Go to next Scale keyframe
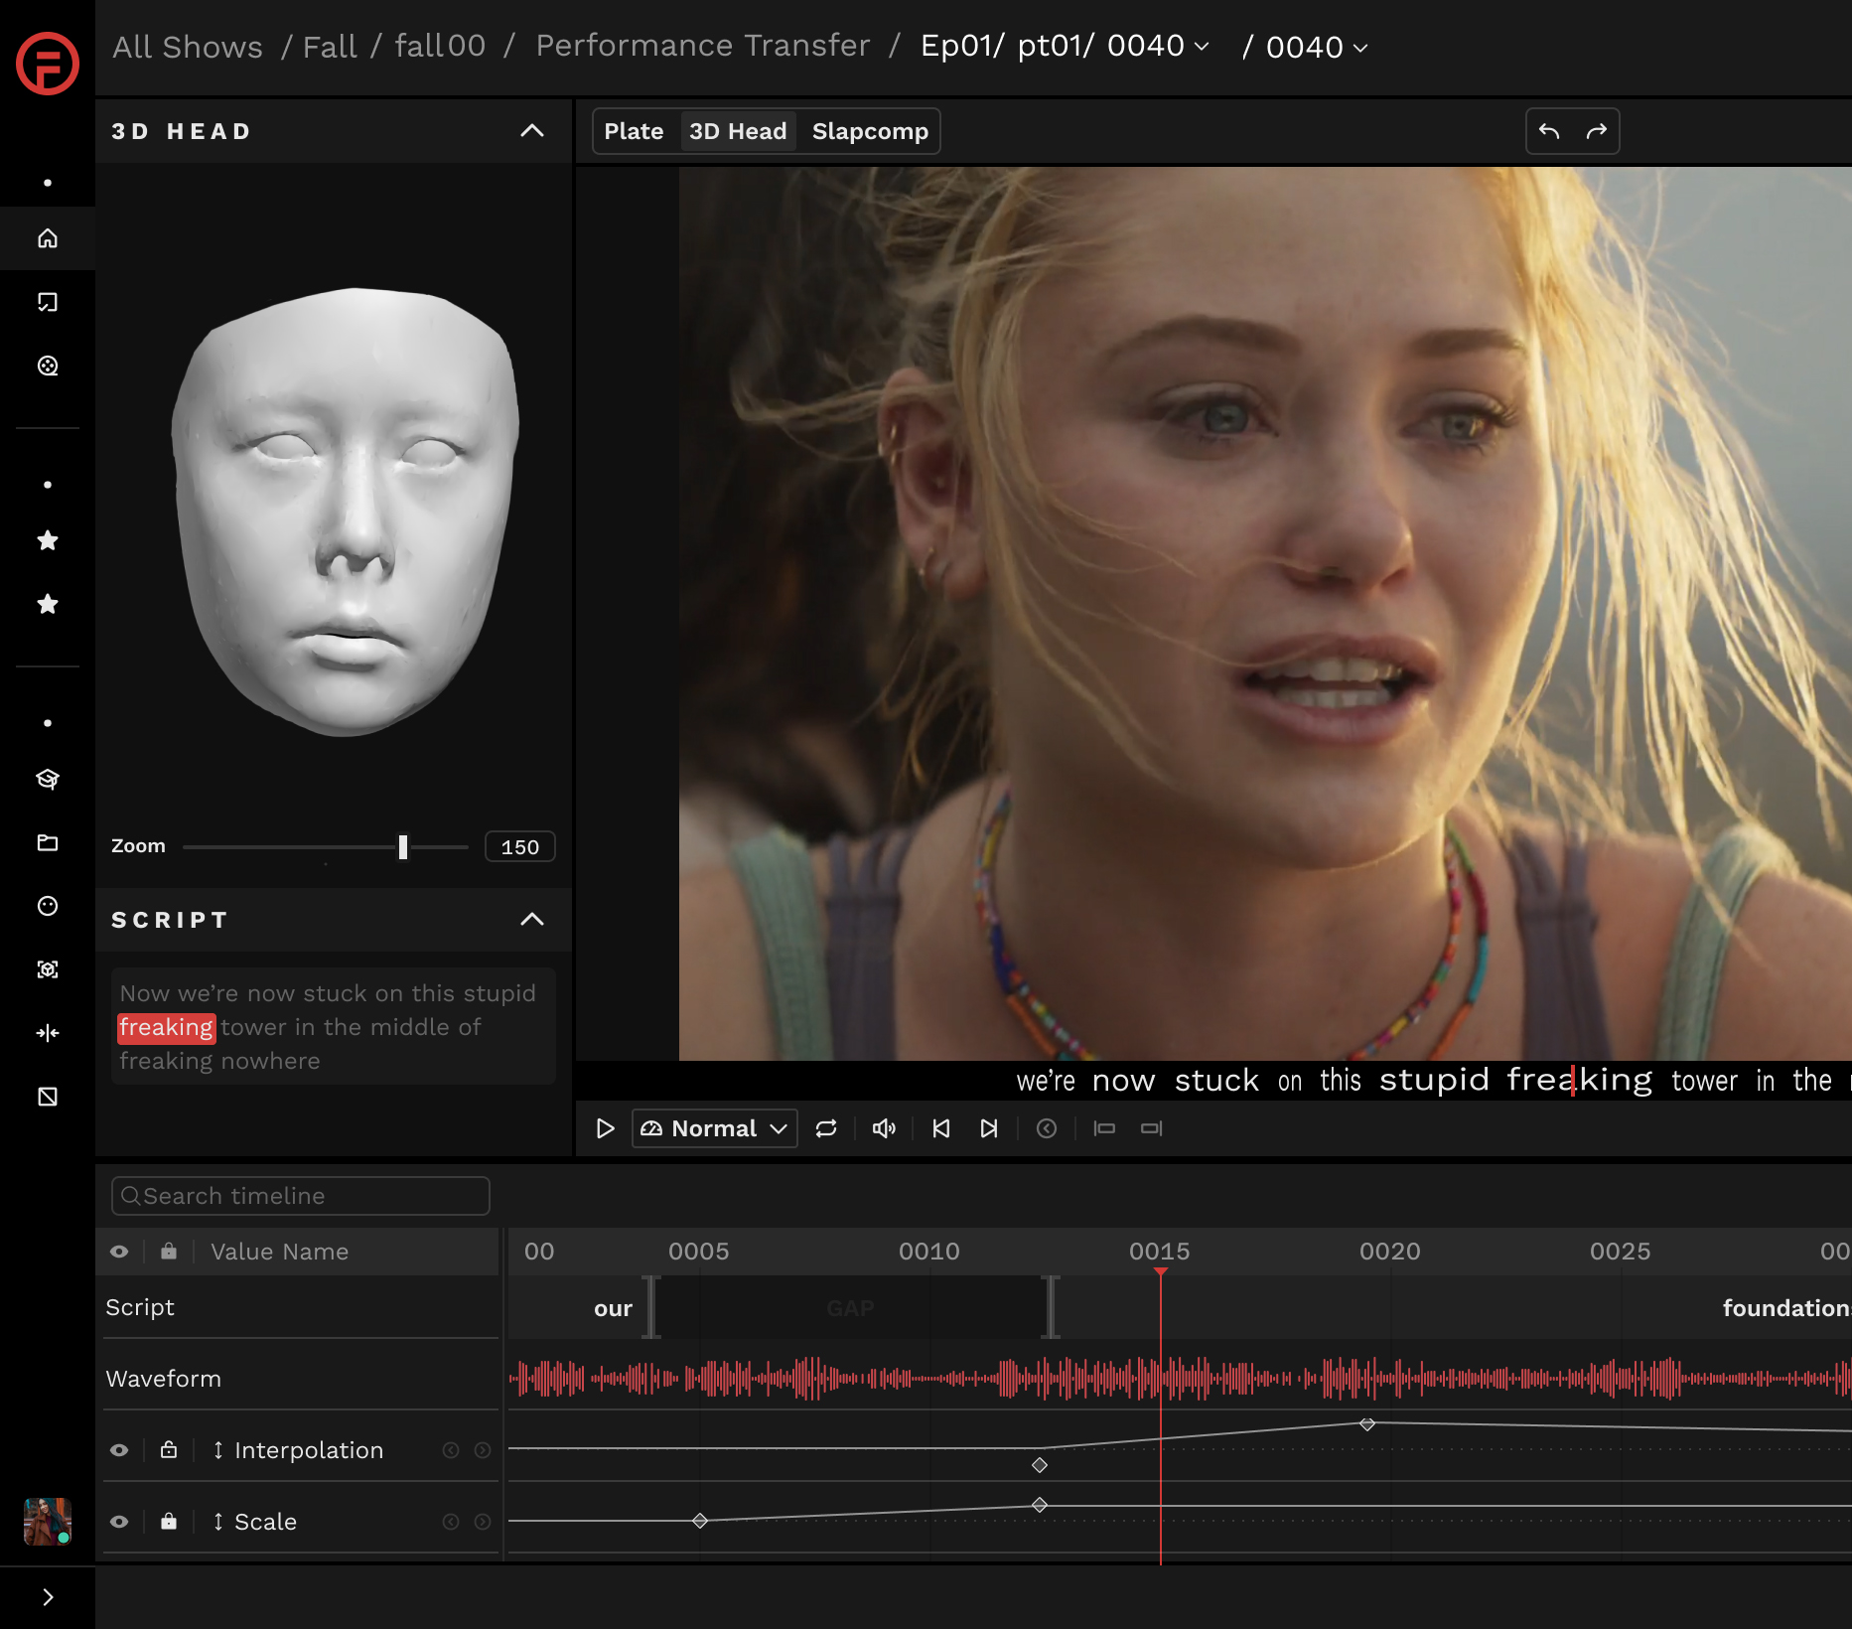Viewport: 1852px width, 1629px height. click(x=483, y=1522)
